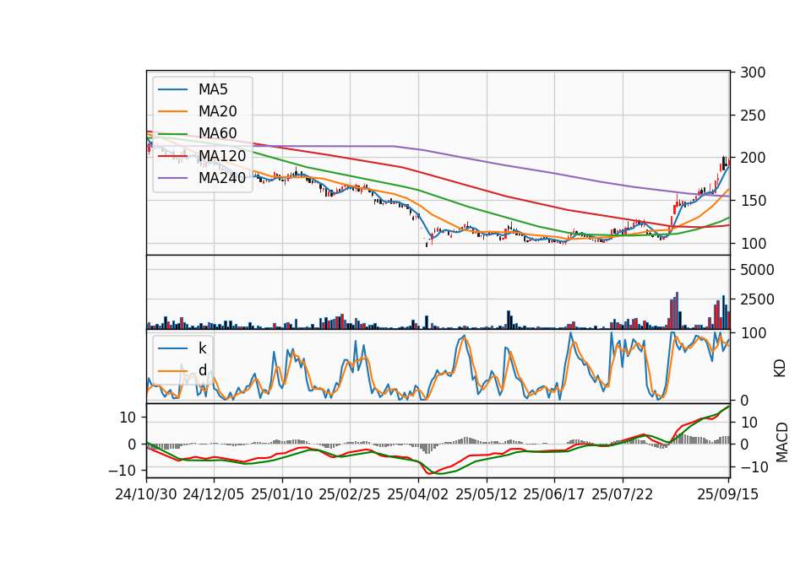811x582 pixels.
Task: Click the 25/05/12 date label
Action: coord(487,494)
